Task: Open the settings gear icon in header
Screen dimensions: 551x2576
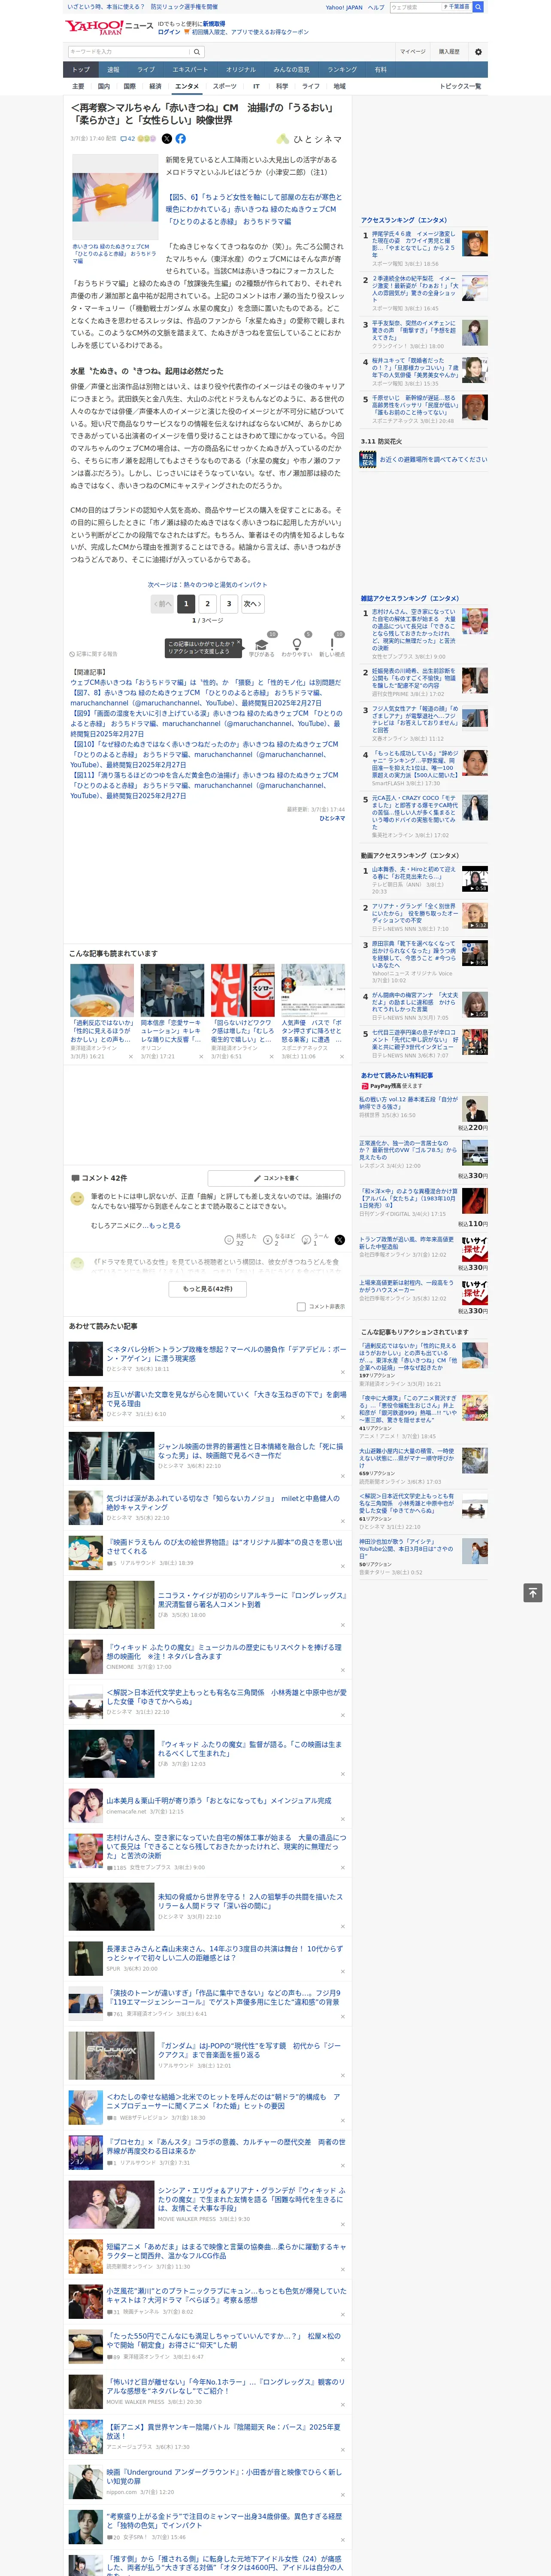Action: 477,52
